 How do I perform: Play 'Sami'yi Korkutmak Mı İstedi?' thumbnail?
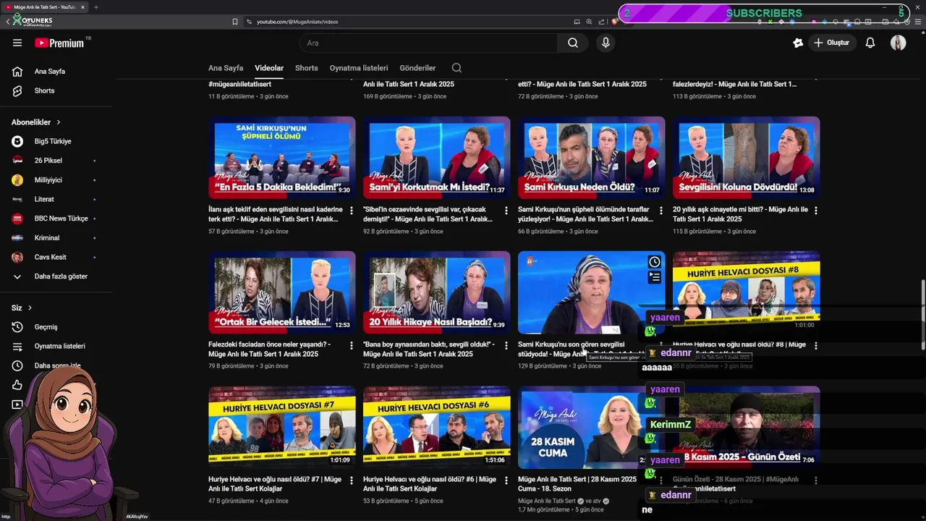[x=437, y=158]
